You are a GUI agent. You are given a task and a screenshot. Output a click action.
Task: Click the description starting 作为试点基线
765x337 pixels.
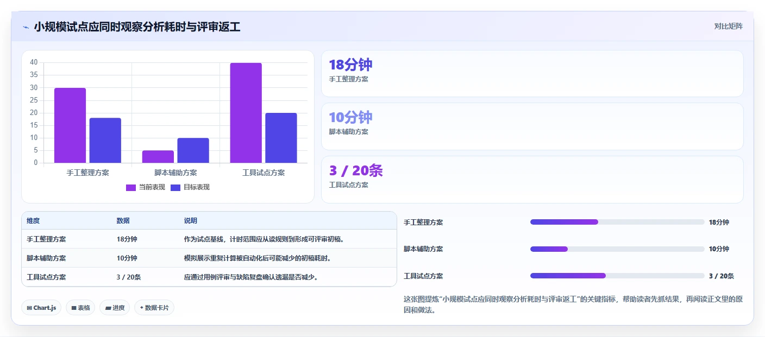point(264,239)
